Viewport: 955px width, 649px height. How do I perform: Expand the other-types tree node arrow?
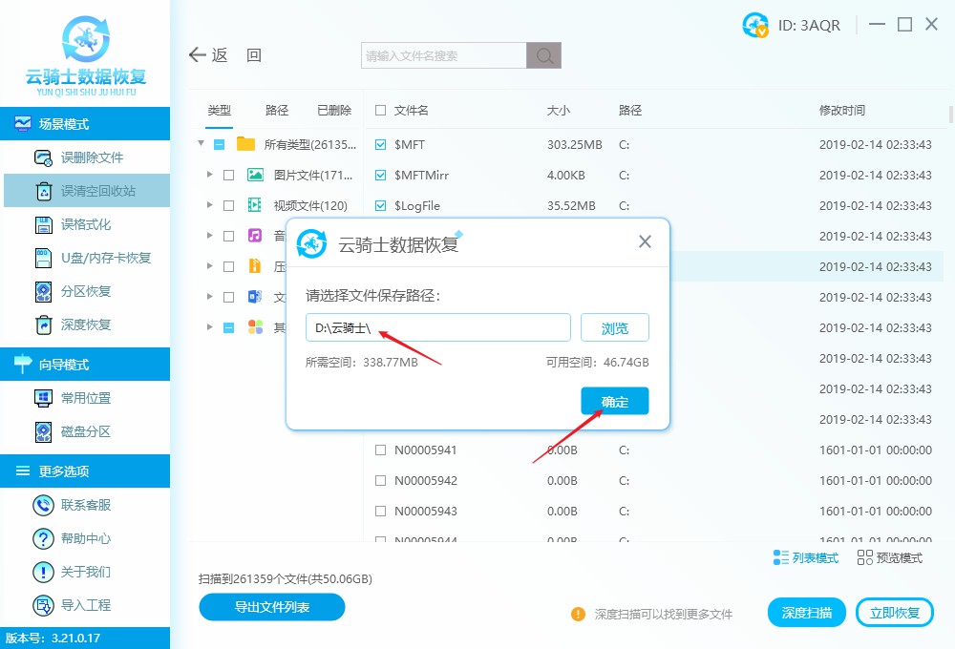point(209,327)
